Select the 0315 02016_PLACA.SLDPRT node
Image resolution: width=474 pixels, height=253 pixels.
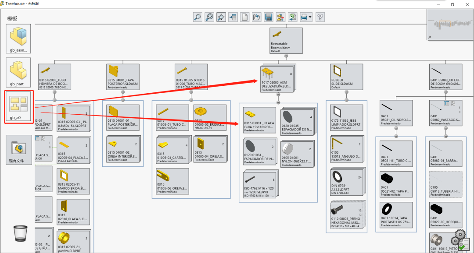tap(73, 212)
